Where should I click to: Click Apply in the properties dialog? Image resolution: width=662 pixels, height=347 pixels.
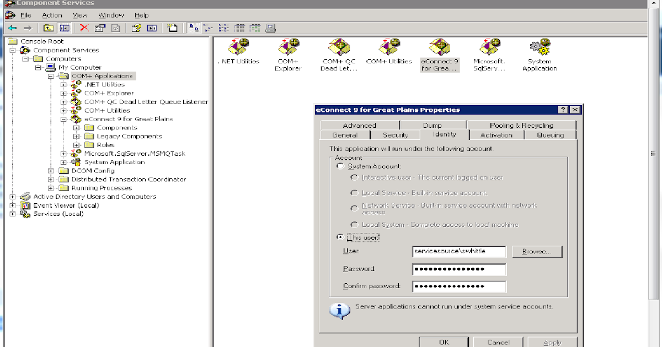(552, 342)
